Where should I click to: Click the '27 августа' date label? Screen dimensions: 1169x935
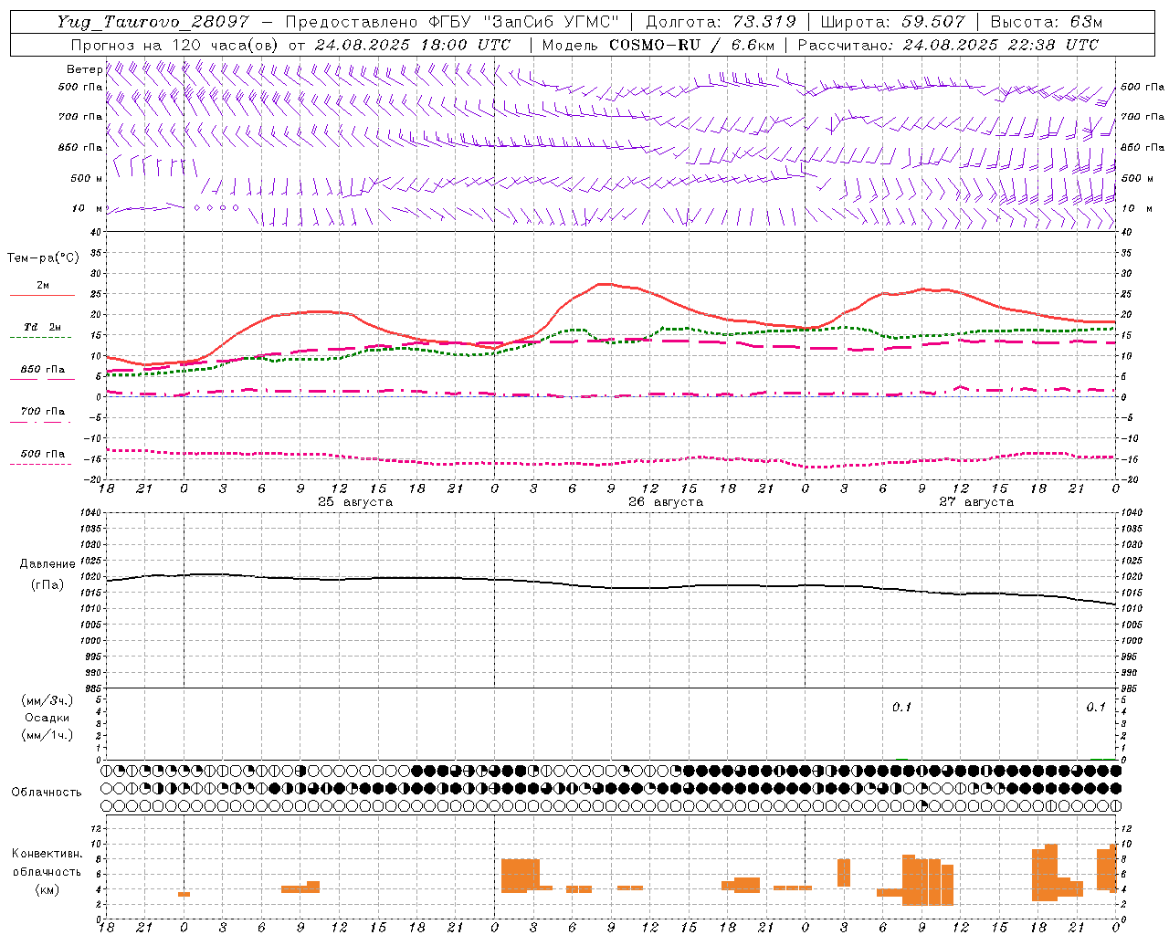tap(976, 502)
